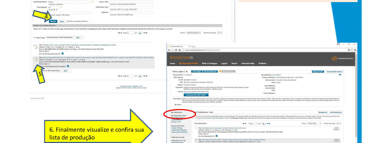This screenshot has width=391, height=143.
Task: Open EndNote nav item
Action: click(263, 63)
